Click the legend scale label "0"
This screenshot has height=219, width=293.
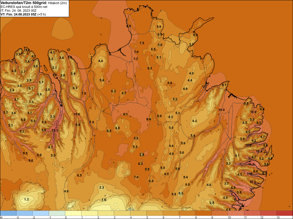(66, 217)
